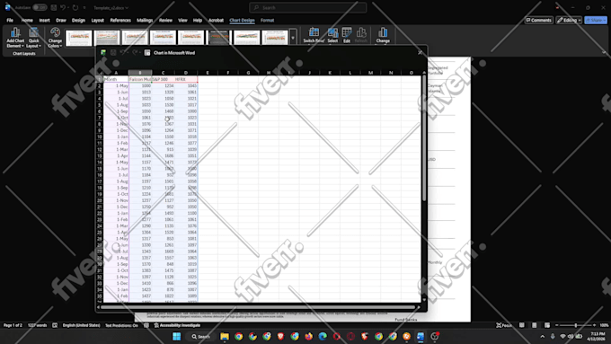The width and height of the screenshot is (611, 344).
Task: Click Save icon in Chart in Microsoft Word window
Action: click(x=113, y=53)
